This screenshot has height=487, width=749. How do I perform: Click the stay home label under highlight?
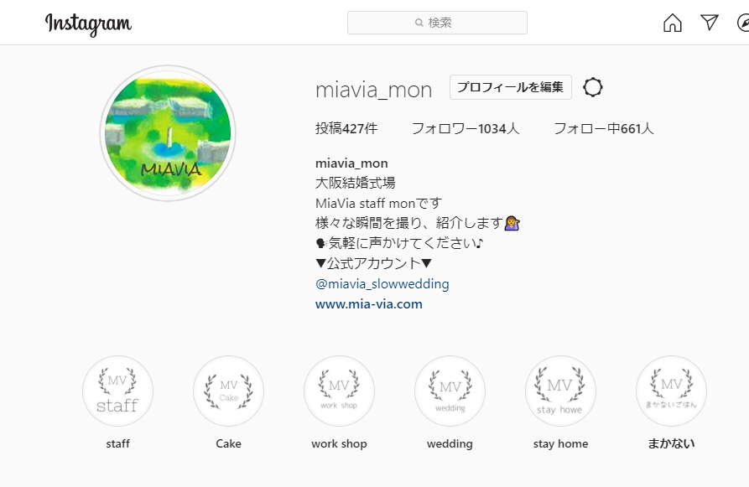(561, 443)
